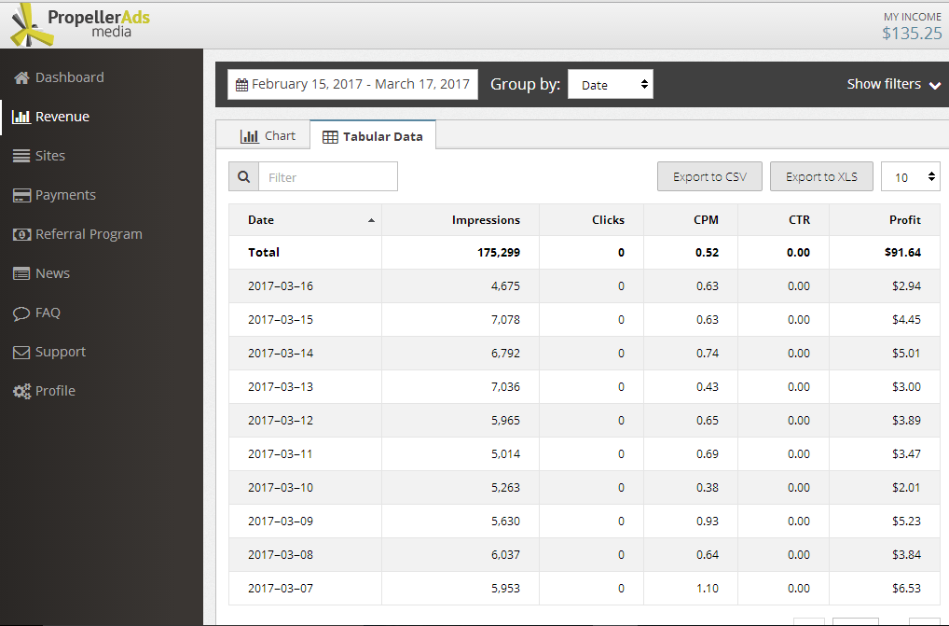Sort by the Profit column header
Image resolution: width=949 pixels, height=626 pixels.
coord(905,220)
